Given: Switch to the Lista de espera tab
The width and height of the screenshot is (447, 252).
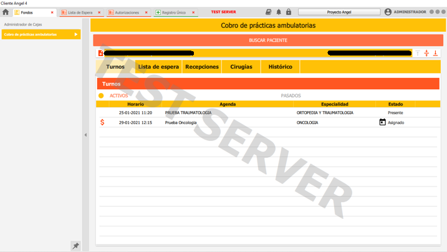Looking at the screenshot, I should [158, 67].
